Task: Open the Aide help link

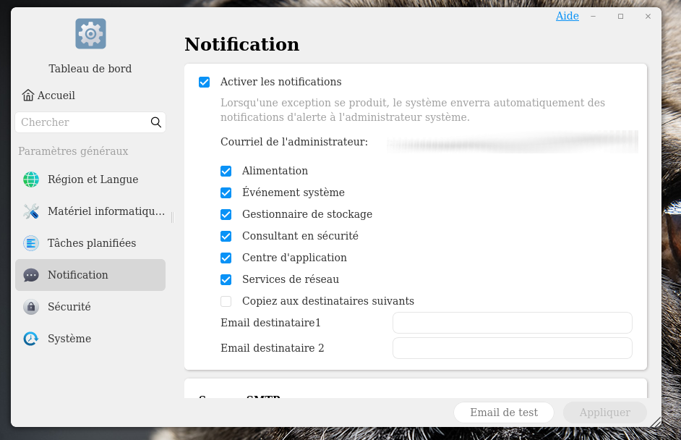Action: [567, 16]
